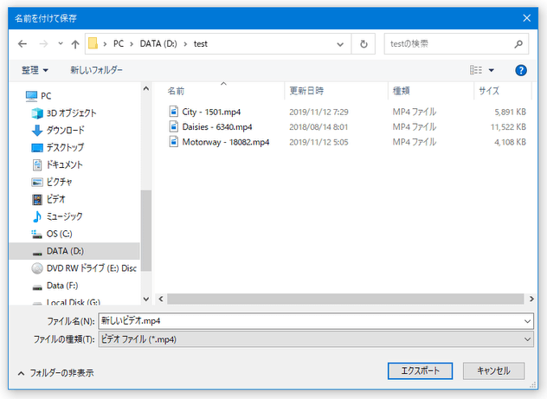This screenshot has height=399, width=547.
Task: Open the ミュージック folder icon
Action: [x=37, y=216]
